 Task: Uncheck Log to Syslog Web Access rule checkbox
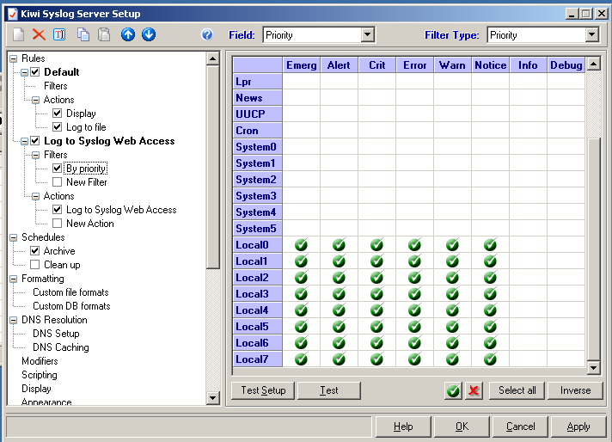tap(35, 140)
